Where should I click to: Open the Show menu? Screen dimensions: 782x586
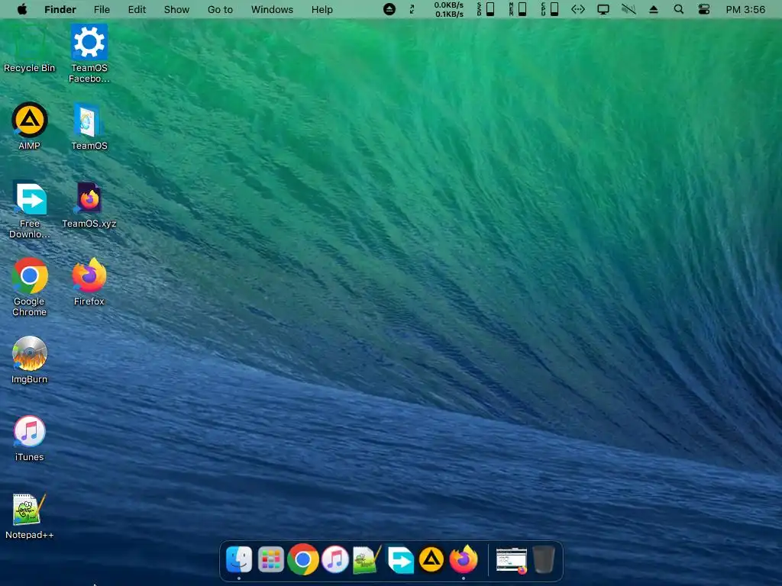[176, 9]
